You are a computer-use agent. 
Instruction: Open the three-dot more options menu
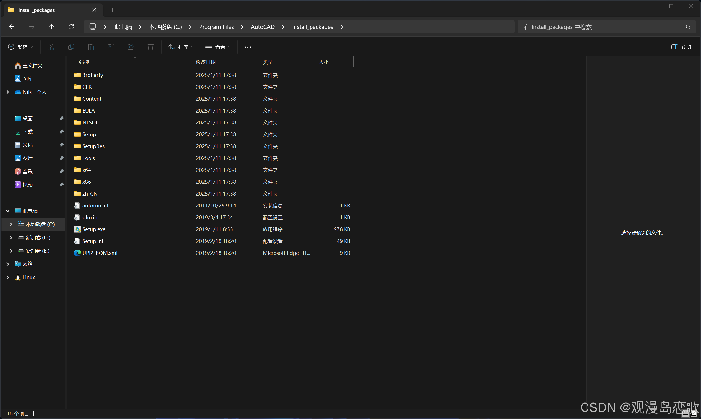tap(248, 47)
